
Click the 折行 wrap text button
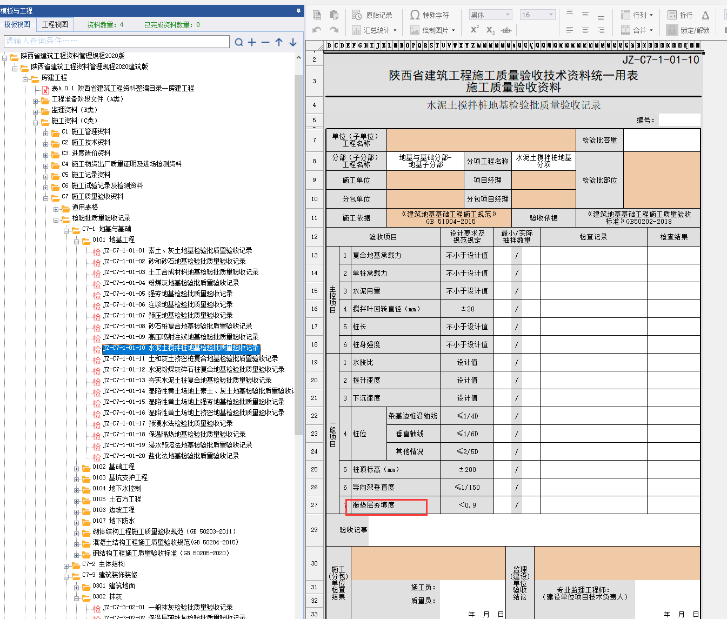680,15
